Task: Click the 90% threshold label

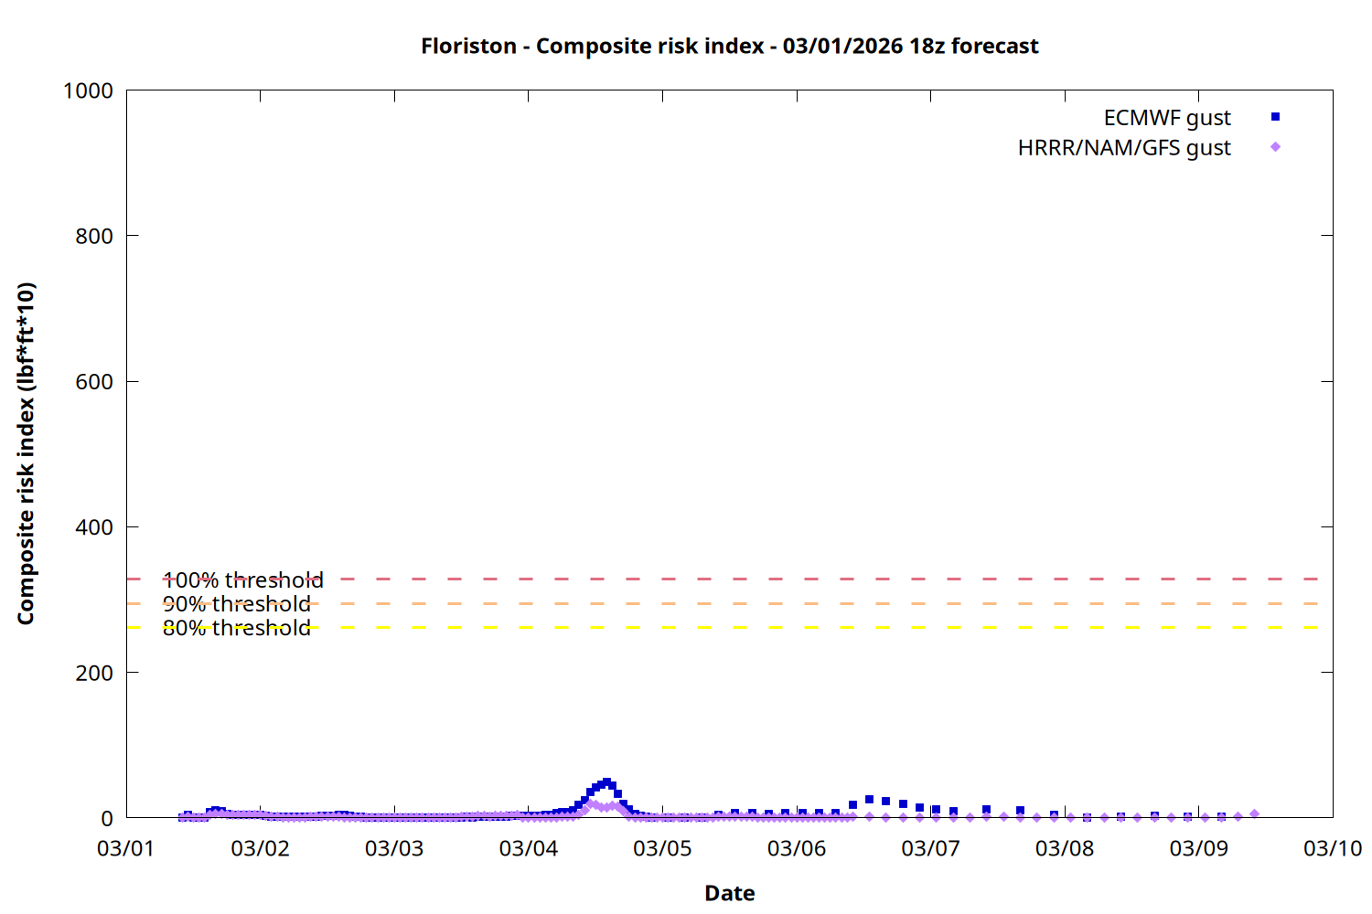Action: pyautogui.click(x=236, y=604)
